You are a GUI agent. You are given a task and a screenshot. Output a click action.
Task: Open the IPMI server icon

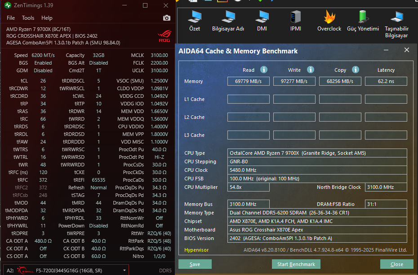pos(295,21)
